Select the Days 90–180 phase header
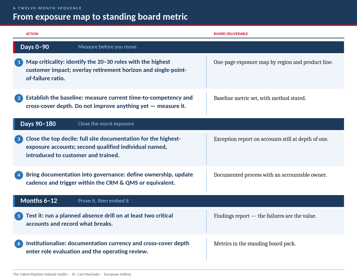357x280 pixels. pos(178,124)
